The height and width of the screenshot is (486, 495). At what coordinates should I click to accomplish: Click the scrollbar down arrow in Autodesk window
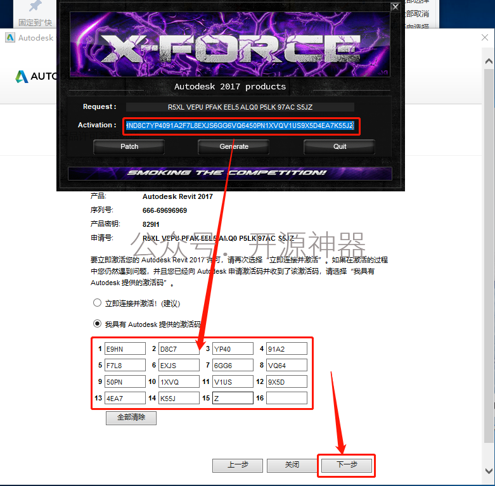[489, 471]
